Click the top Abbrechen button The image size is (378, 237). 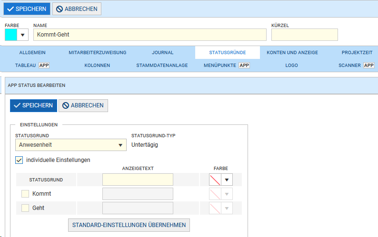77,9
